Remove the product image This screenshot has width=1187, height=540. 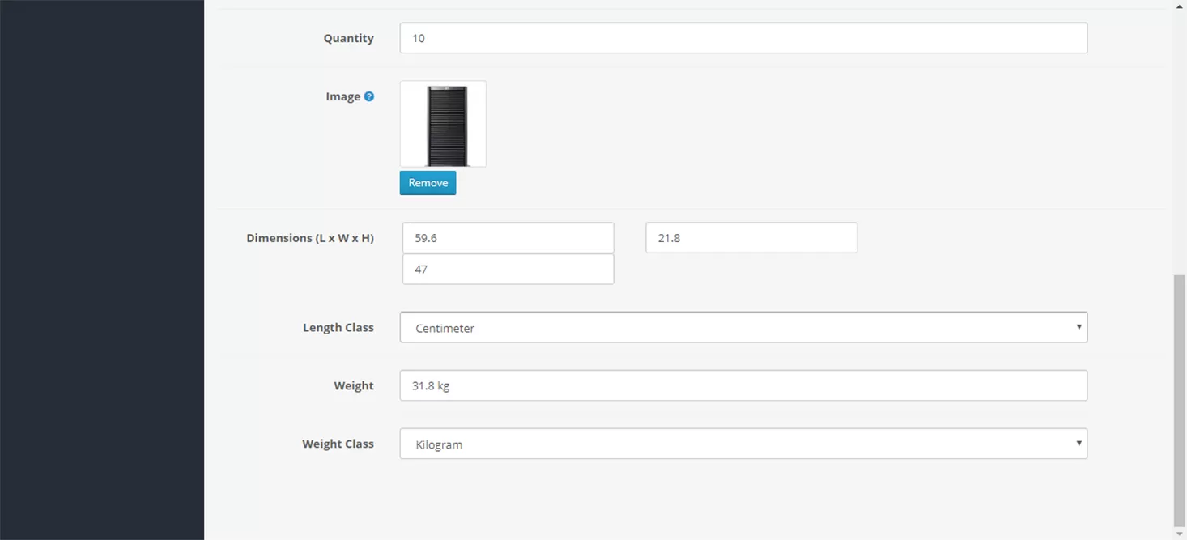[x=428, y=183]
